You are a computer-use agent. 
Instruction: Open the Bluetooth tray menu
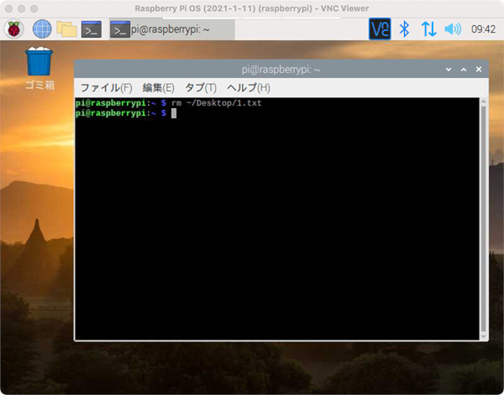coord(404,29)
